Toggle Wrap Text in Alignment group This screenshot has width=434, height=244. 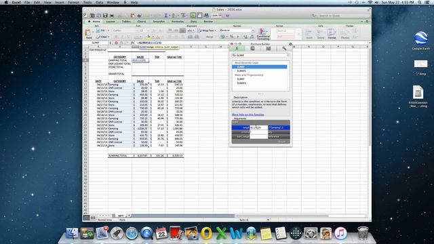tap(206, 30)
